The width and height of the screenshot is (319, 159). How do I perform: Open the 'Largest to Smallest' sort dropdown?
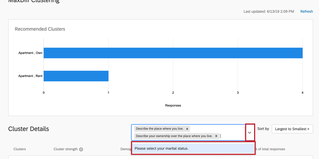[292, 129]
